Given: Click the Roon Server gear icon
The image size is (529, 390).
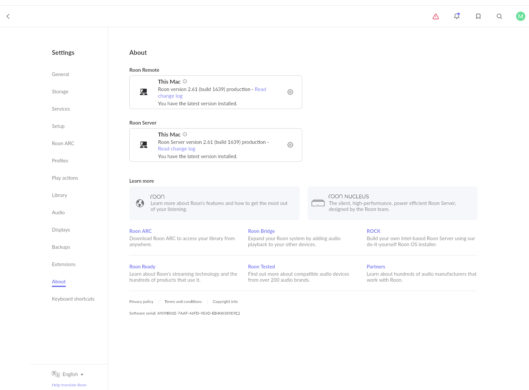Looking at the screenshot, I should click(x=290, y=145).
